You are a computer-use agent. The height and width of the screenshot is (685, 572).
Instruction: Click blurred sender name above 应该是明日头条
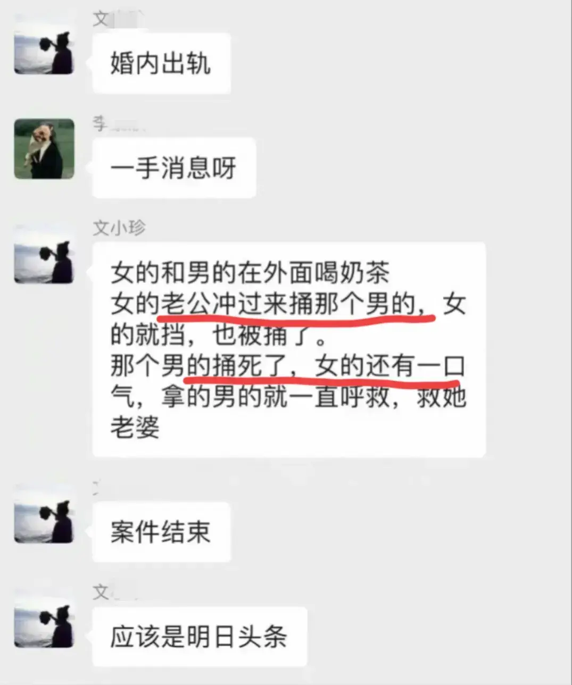click(115, 592)
